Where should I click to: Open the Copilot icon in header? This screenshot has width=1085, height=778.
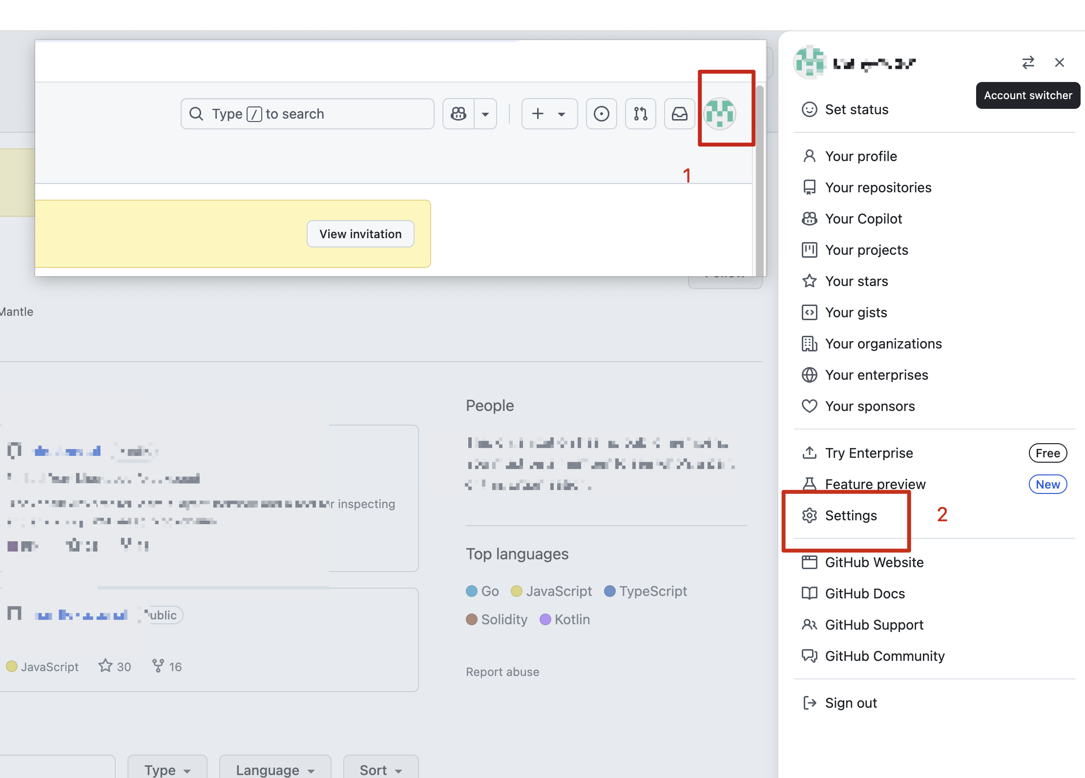tap(459, 114)
